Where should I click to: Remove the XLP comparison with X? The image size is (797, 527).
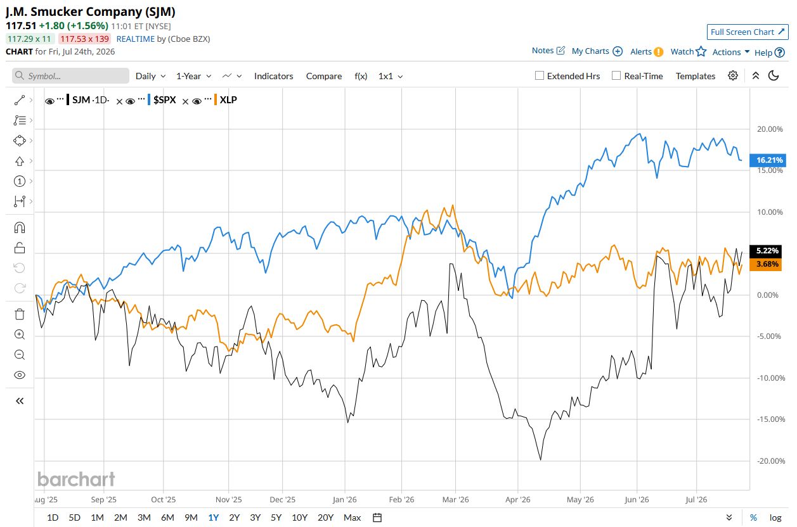click(x=186, y=101)
